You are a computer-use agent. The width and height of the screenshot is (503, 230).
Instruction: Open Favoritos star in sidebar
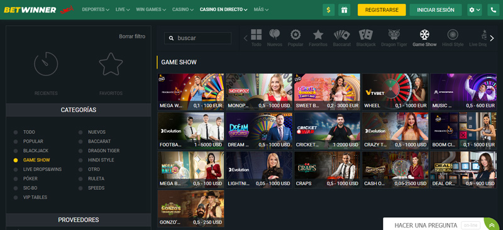pyautogui.click(x=111, y=64)
